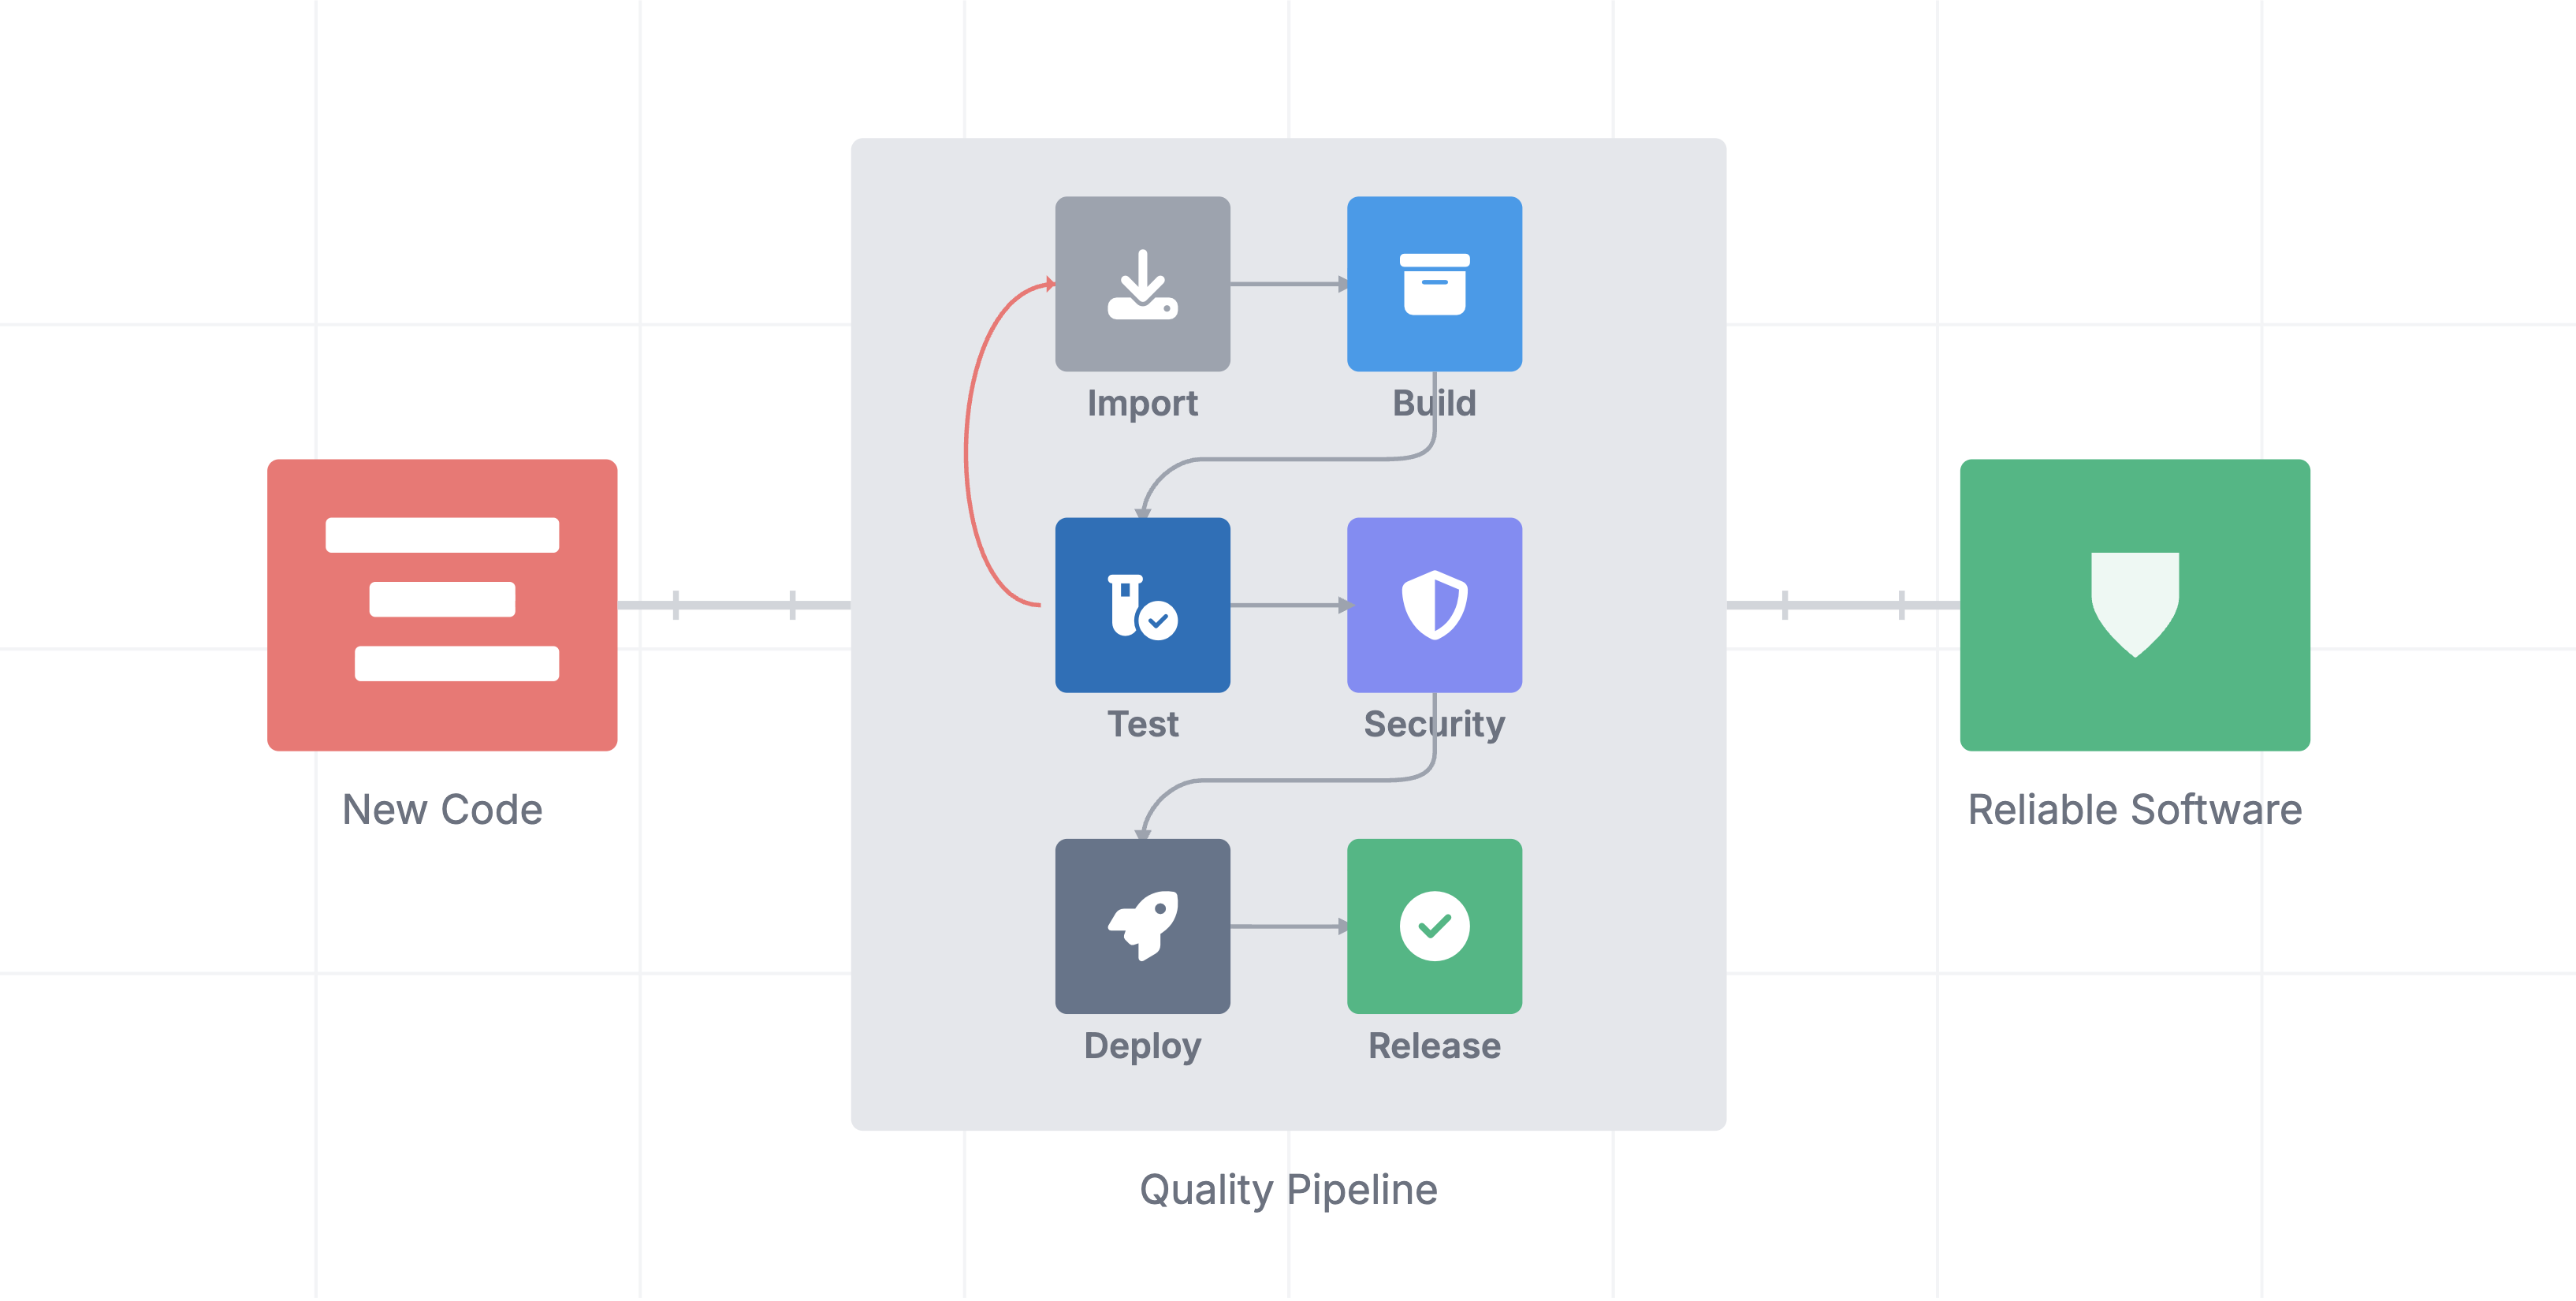
Task: Click the Import label text
Action: (x=1142, y=403)
